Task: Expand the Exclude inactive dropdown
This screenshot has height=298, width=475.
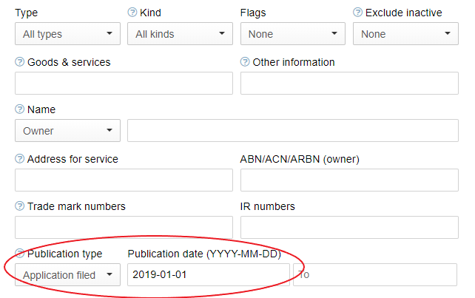Action: coord(405,34)
